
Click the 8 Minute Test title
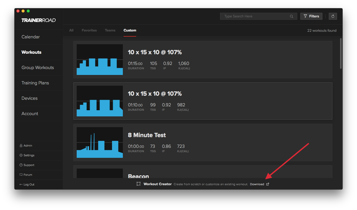pos(147,135)
